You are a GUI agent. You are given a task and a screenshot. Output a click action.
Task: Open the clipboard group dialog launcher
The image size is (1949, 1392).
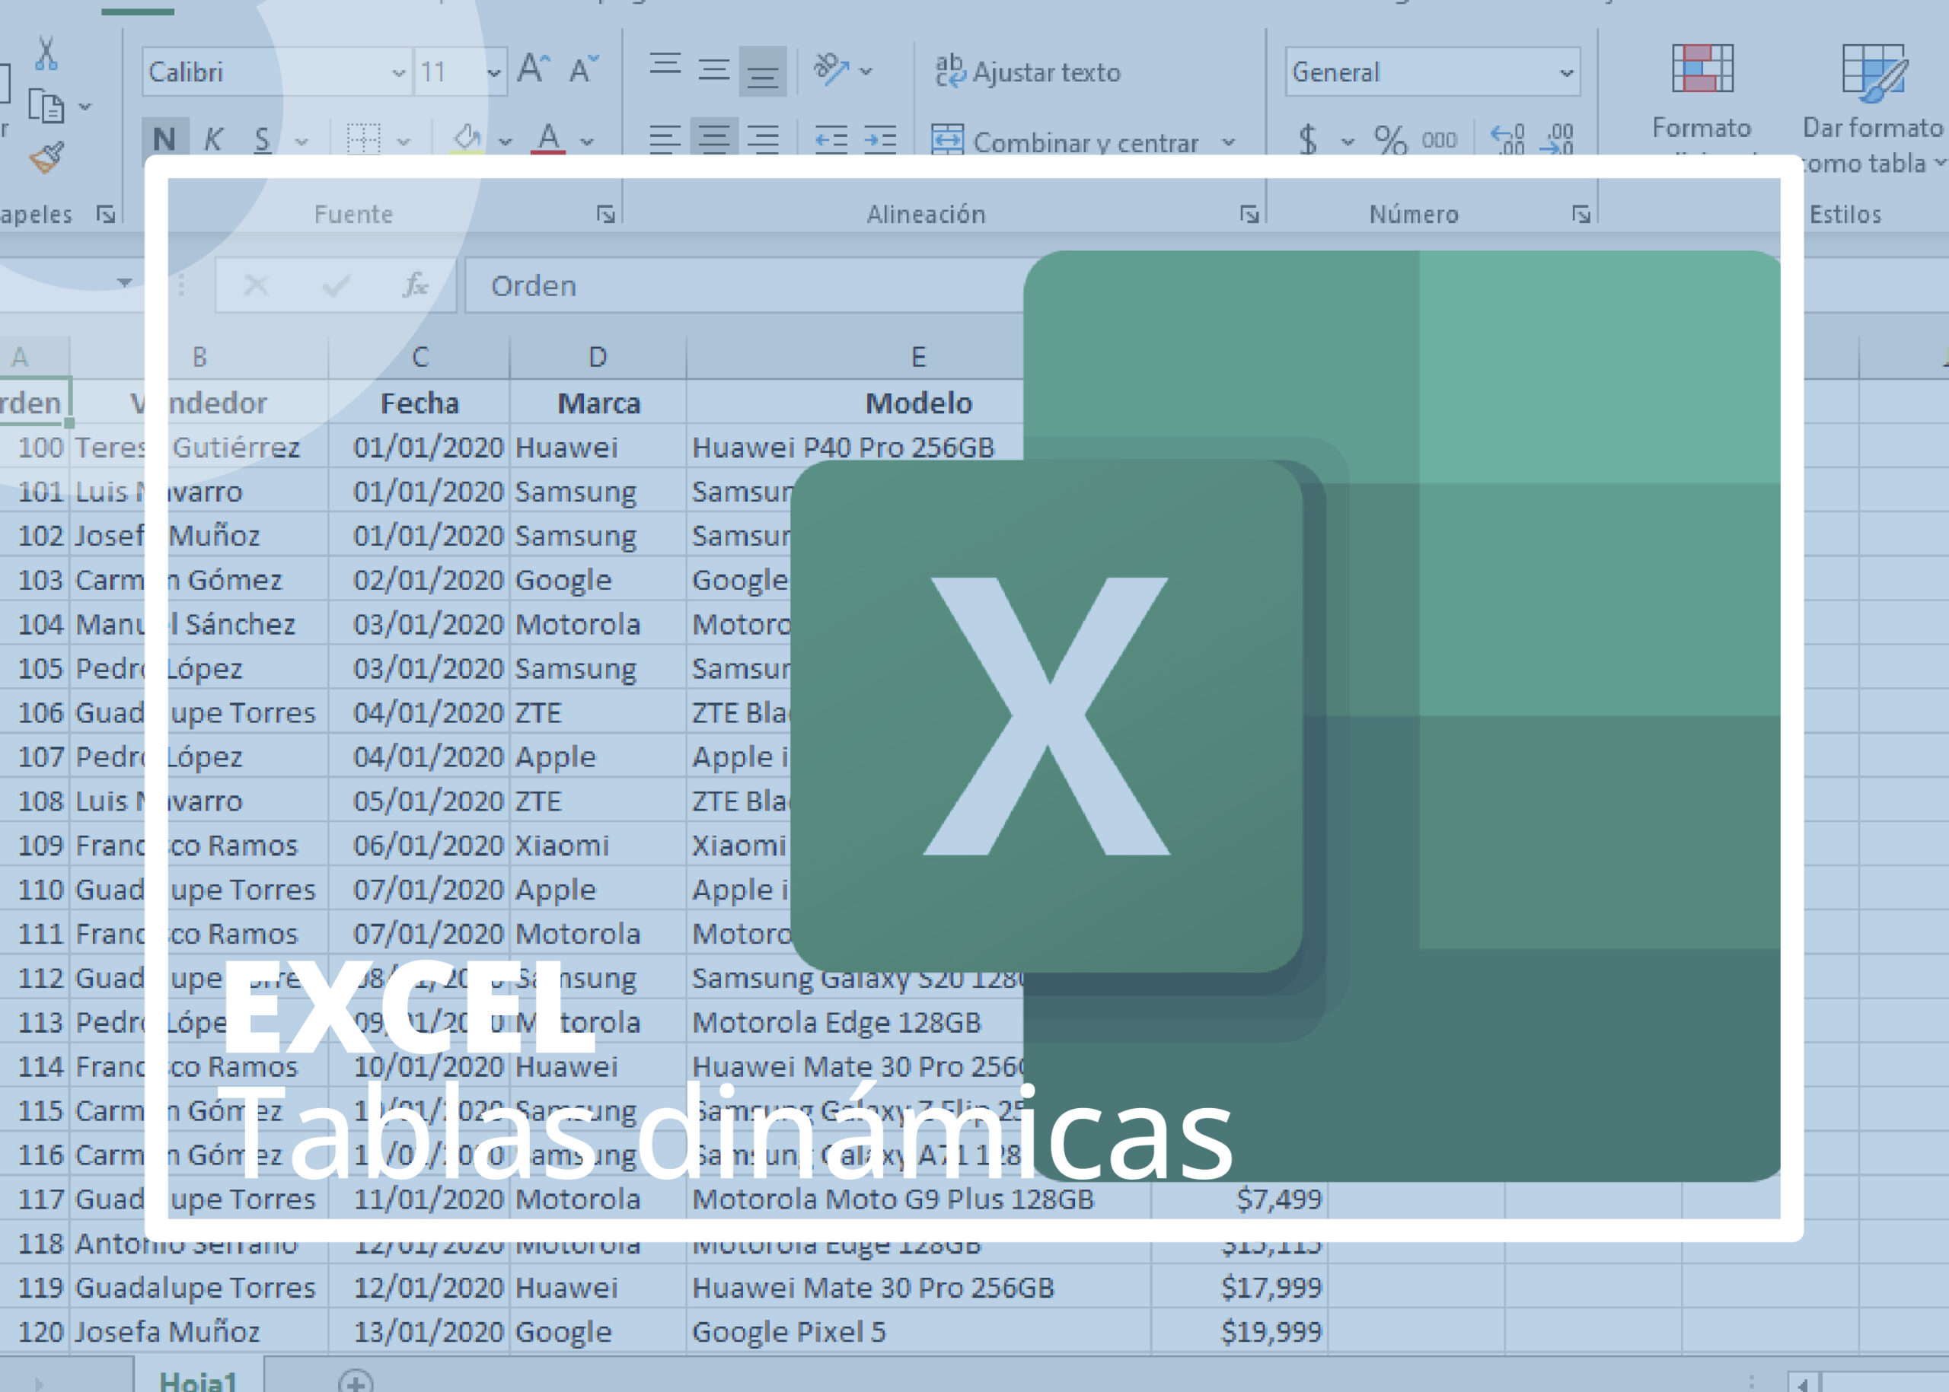click(106, 215)
